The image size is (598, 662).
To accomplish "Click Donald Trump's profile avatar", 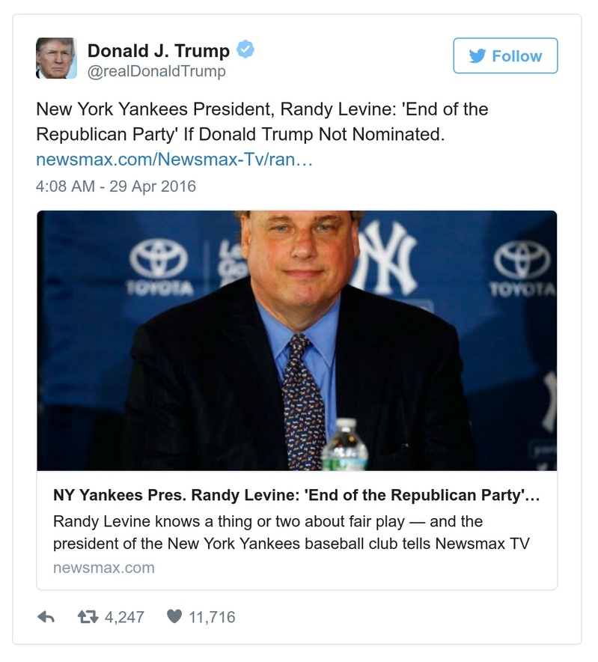I will tap(55, 58).
